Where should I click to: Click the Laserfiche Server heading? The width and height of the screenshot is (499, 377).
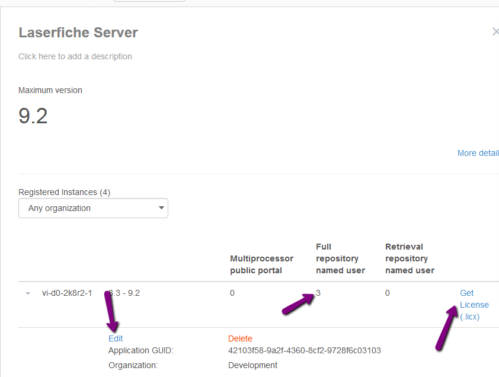pyautogui.click(x=78, y=33)
